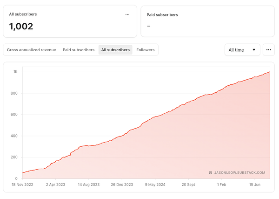Click the 2 Apr 2023 axis label

pyautogui.click(x=55, y=185)
